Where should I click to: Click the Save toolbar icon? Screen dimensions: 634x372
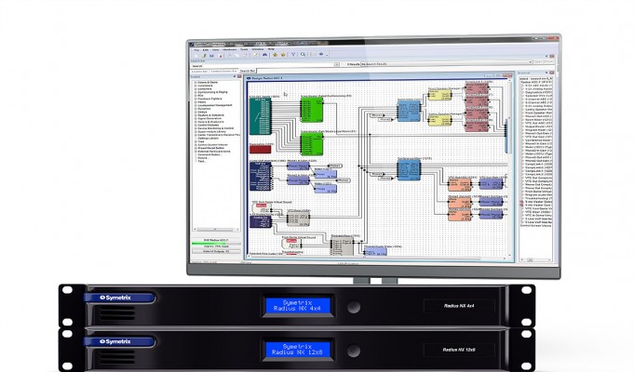(211, 56)
